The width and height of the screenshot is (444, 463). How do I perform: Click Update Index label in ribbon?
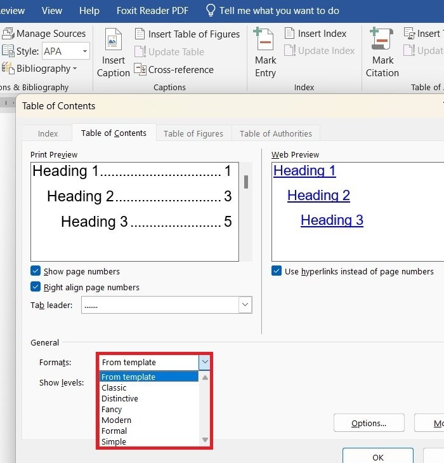[x=326, y=51]
